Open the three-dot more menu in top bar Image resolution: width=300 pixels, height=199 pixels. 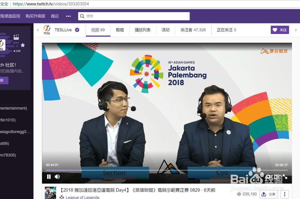coord(68,16)
